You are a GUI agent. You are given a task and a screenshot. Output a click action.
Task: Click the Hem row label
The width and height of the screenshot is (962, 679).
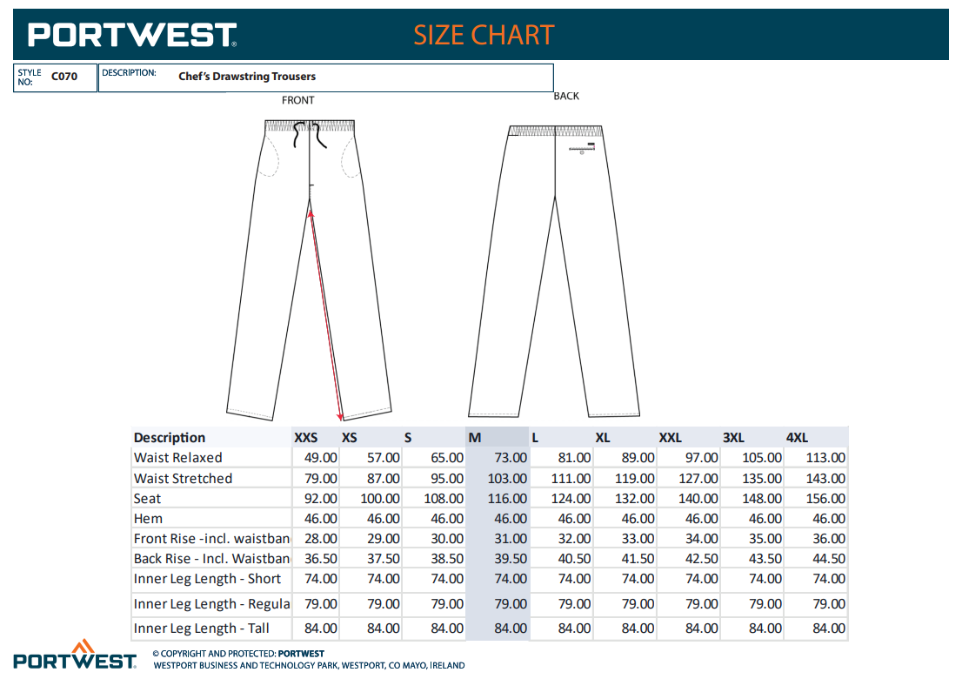pos(149,518)
